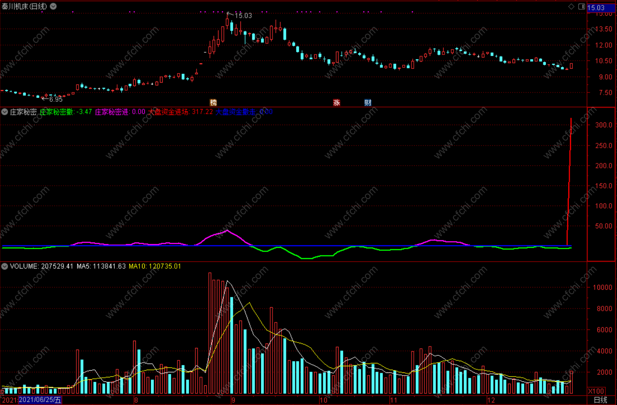Click the 6.95 low price annotation
The width and height of the screenshot is (617, 405).
tap(56, 100)
